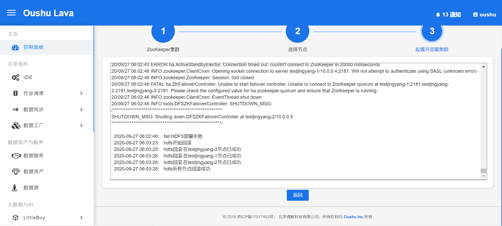Click the 返回 button

298,195
